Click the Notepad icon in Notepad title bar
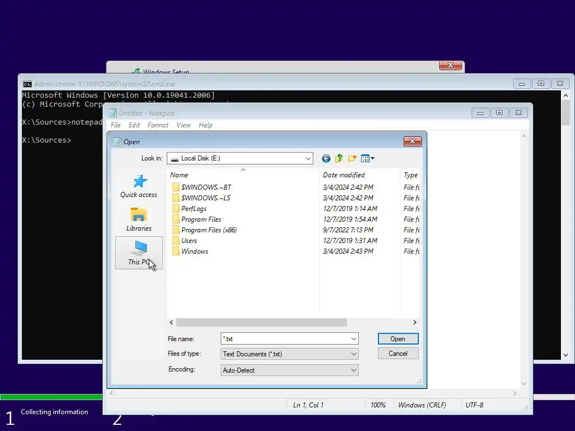 [x=112, y=113]
